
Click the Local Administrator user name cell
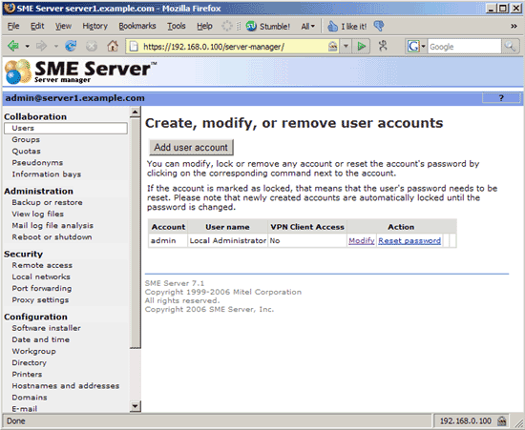(228, 241)
